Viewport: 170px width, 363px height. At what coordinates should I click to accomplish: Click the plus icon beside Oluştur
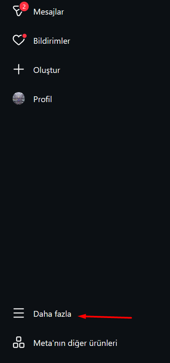(x=18, y=70)
